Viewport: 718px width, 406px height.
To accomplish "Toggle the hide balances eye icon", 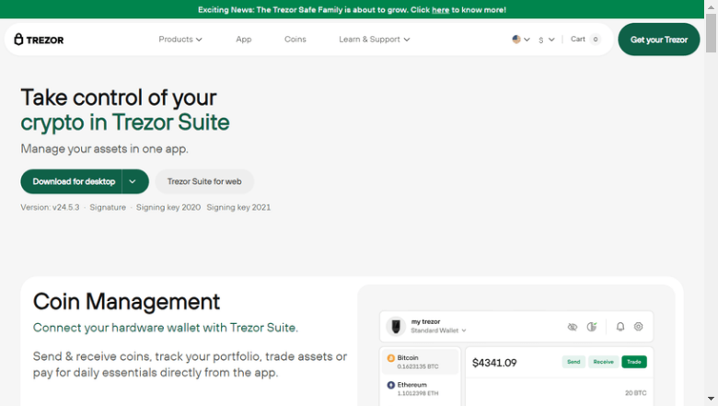I will [573, 327].
